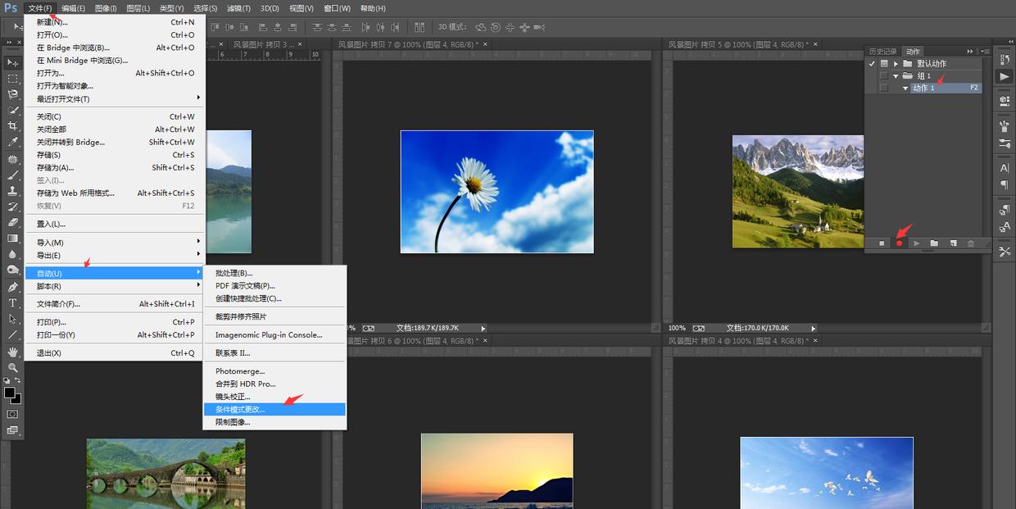Expand the 默认动作 action set
1016x509 pixels.
pyautogui.click(x=896, y=64)
